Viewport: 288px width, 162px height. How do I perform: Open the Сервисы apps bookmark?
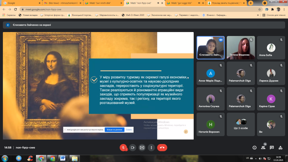[9, 15]
